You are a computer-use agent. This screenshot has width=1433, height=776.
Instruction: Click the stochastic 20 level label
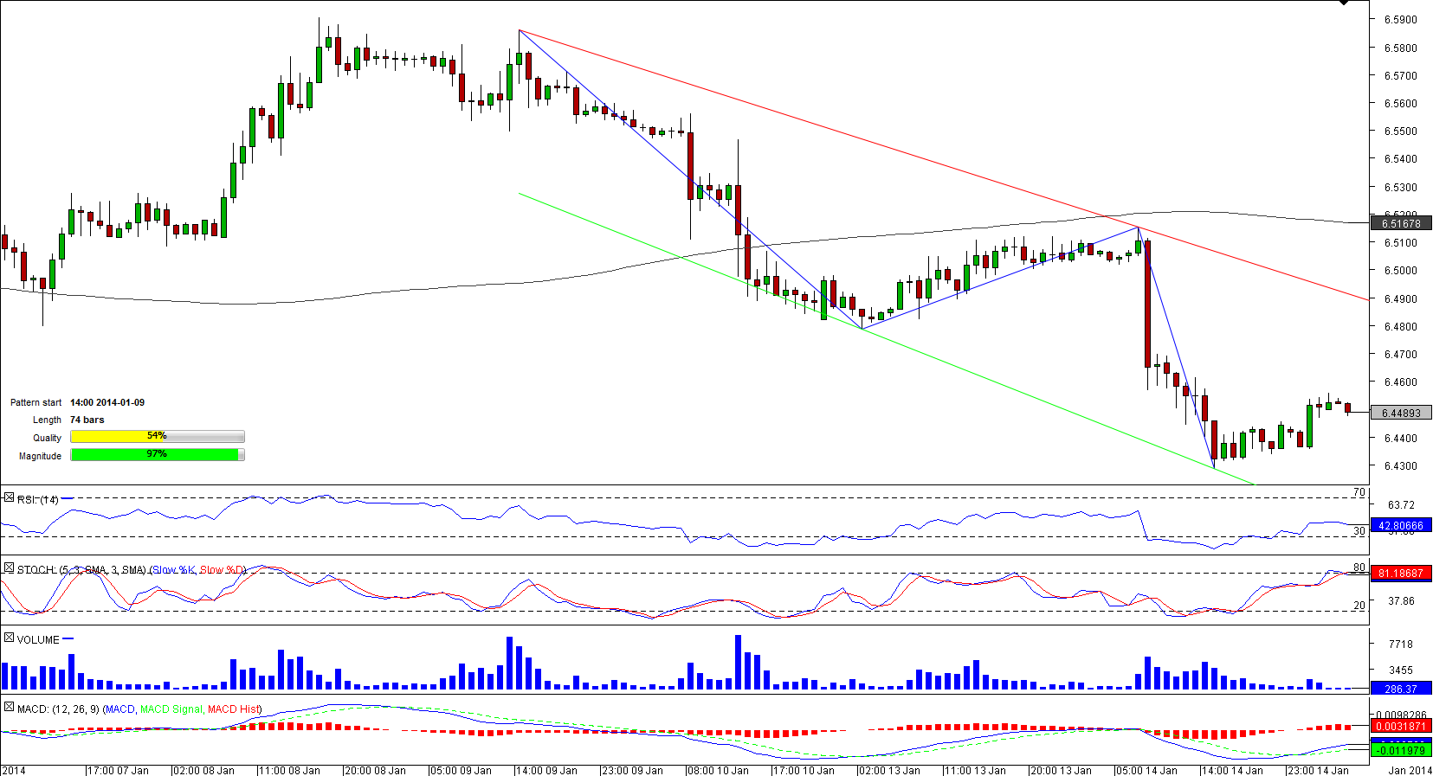[1359, 606]
